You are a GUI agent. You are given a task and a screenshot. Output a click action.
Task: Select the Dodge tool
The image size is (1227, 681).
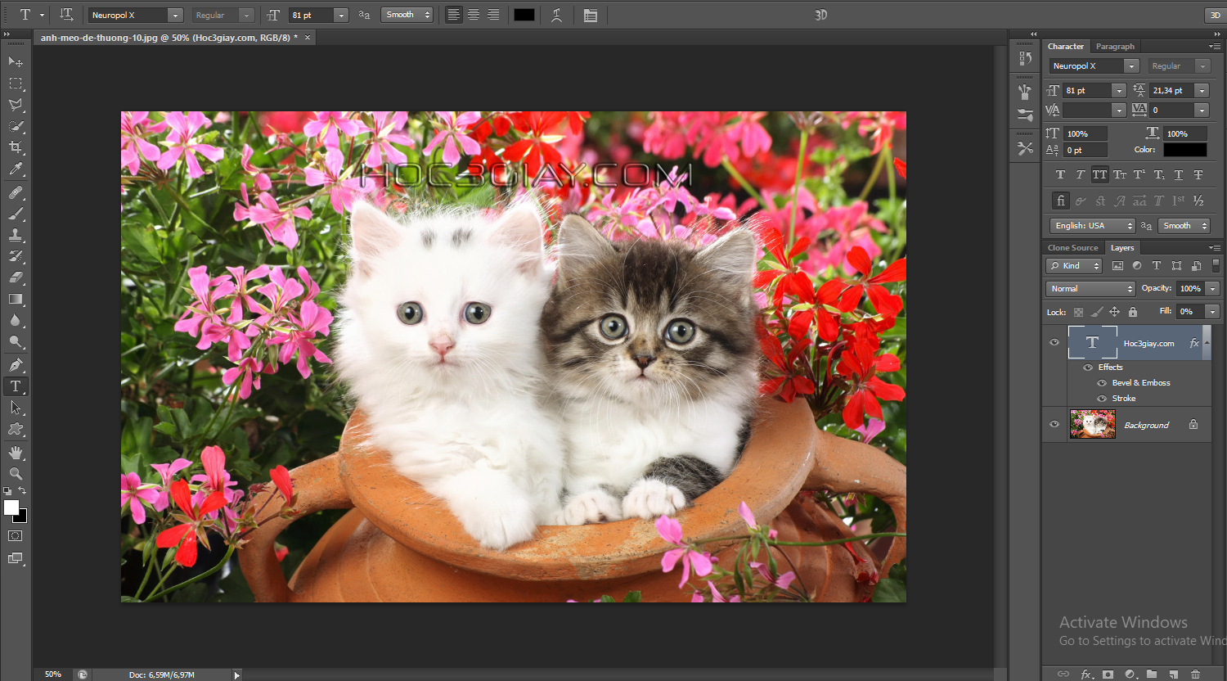coord(16,341)
